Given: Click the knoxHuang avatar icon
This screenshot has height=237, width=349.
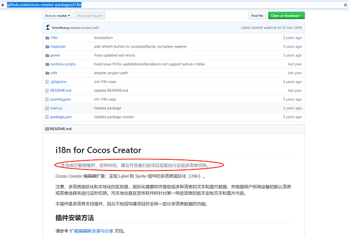Looking at the screenshot, I should [48, 28].
